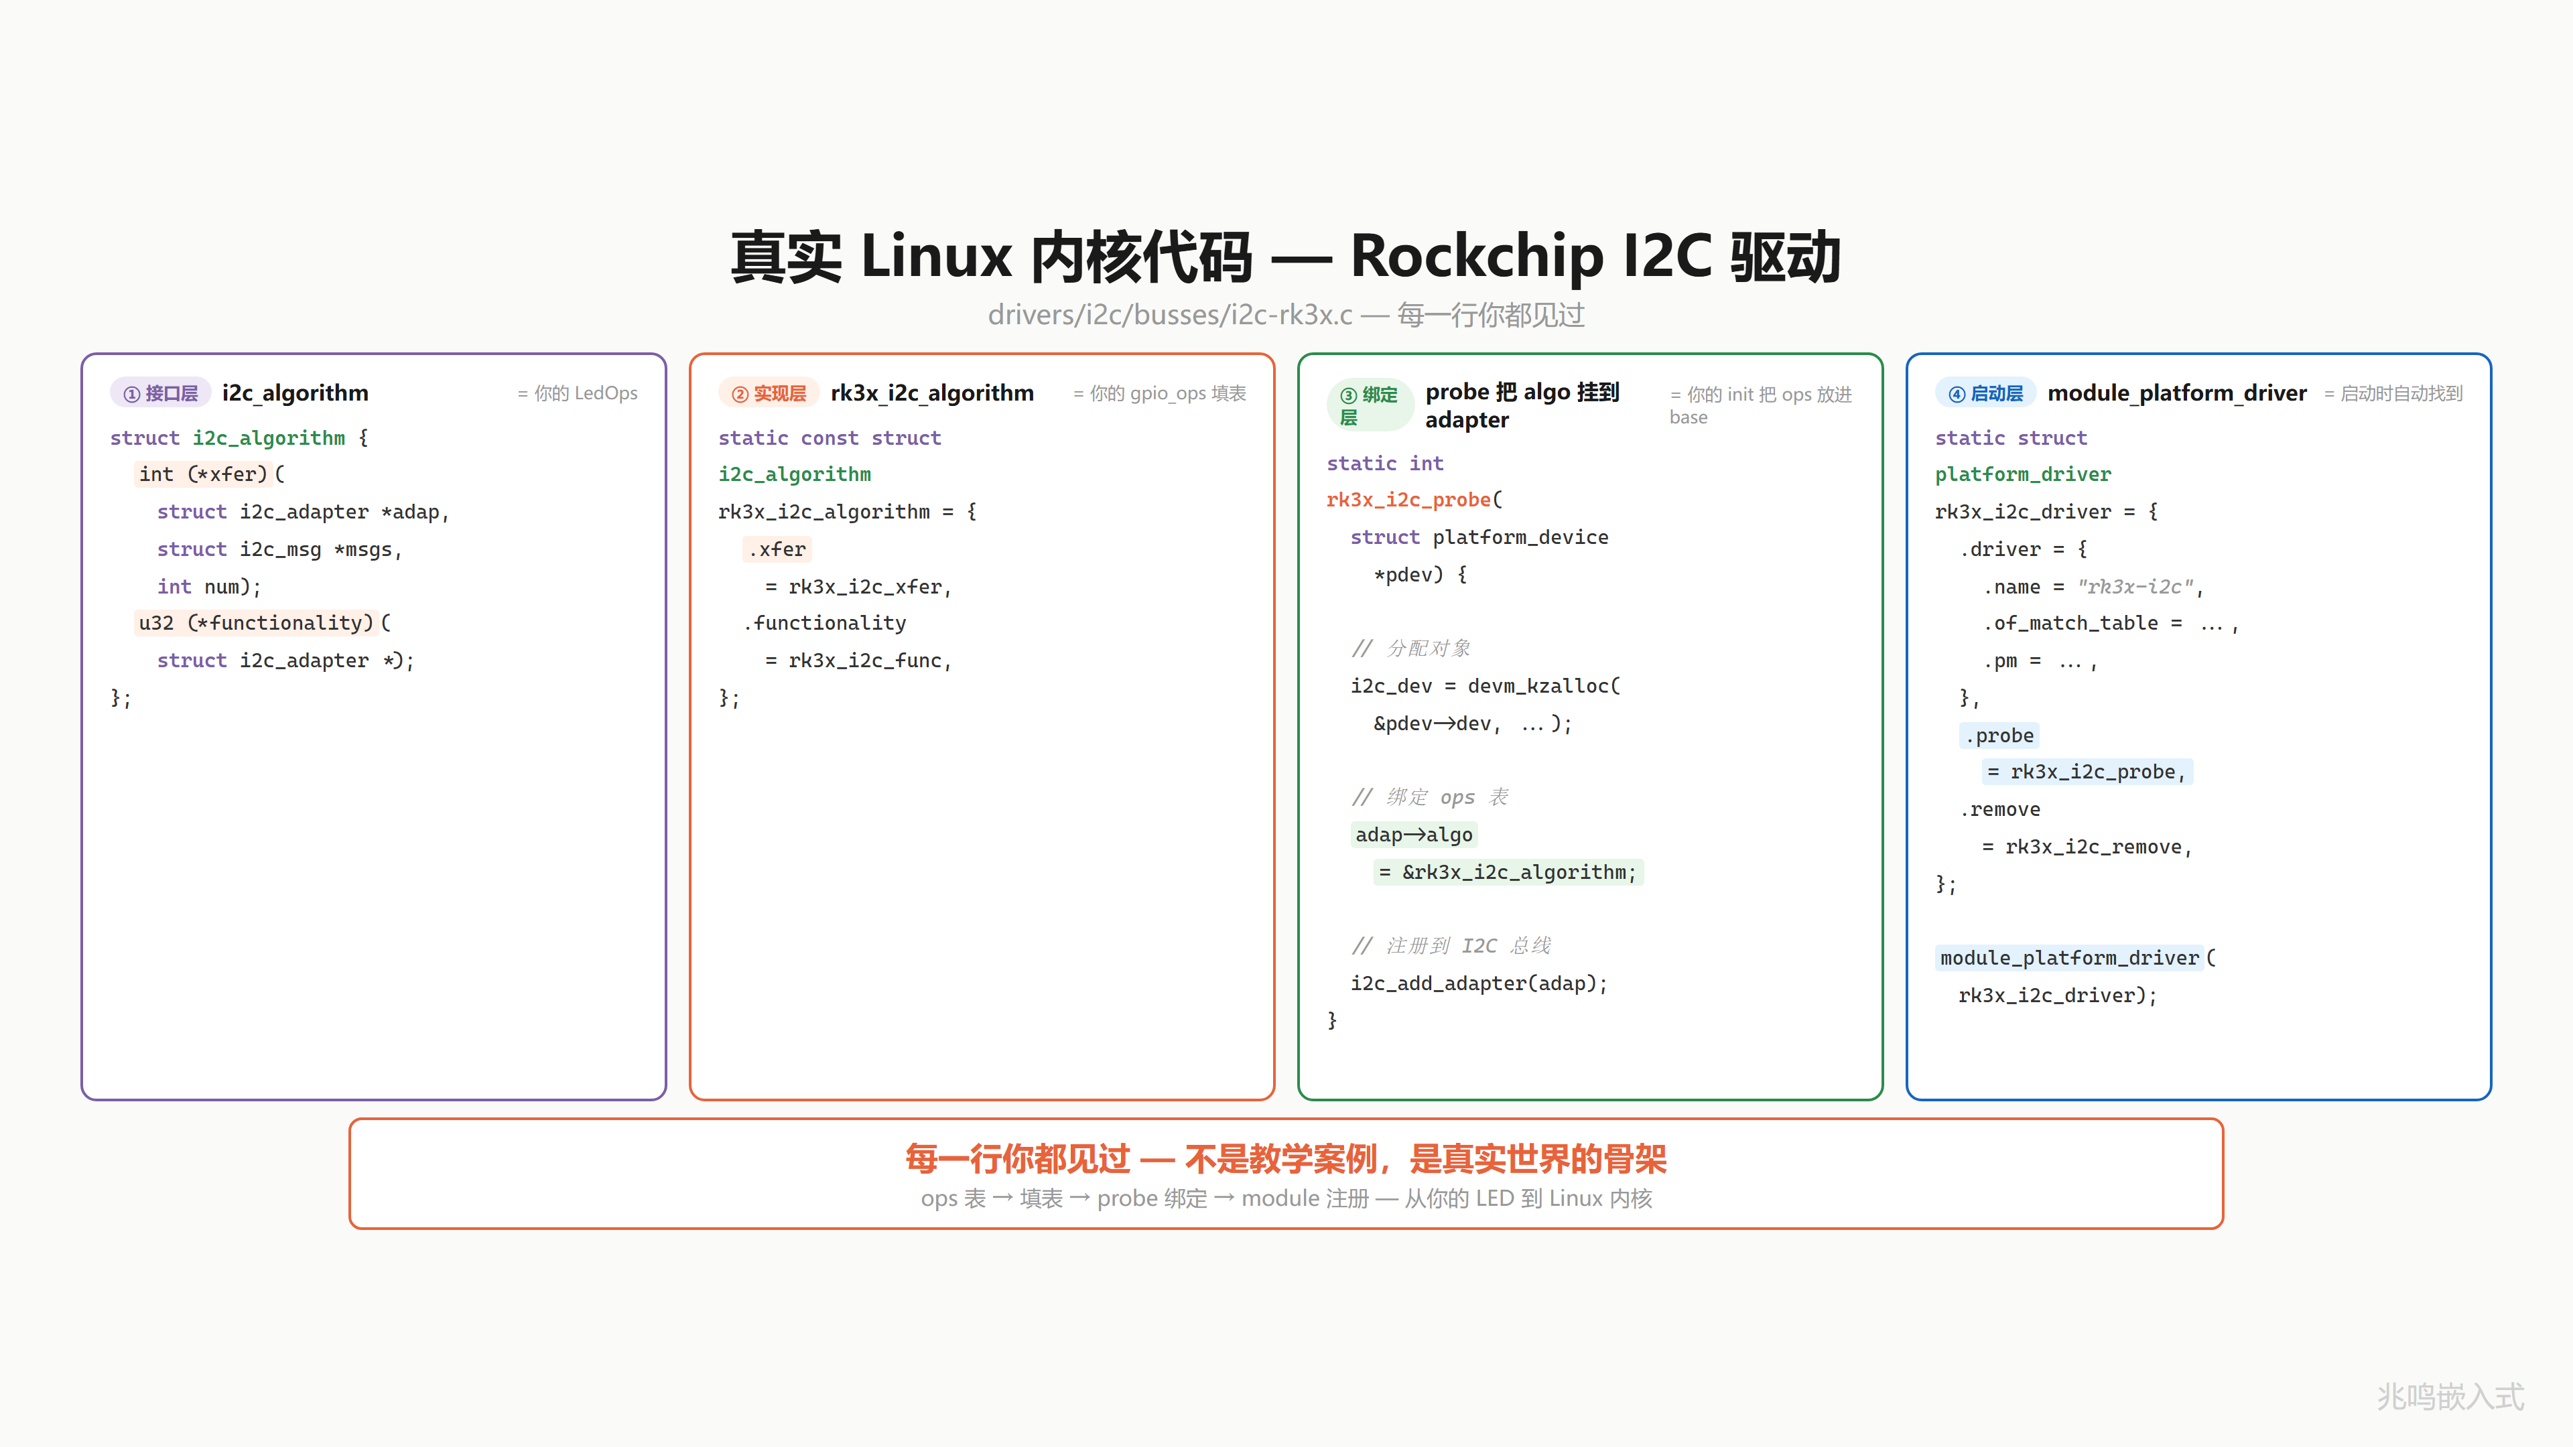Click the note '= 你的 init 把 ops 放进 base'
The height and width of the screenshot is (1447, 2573).
click(x=1761, y=405)
